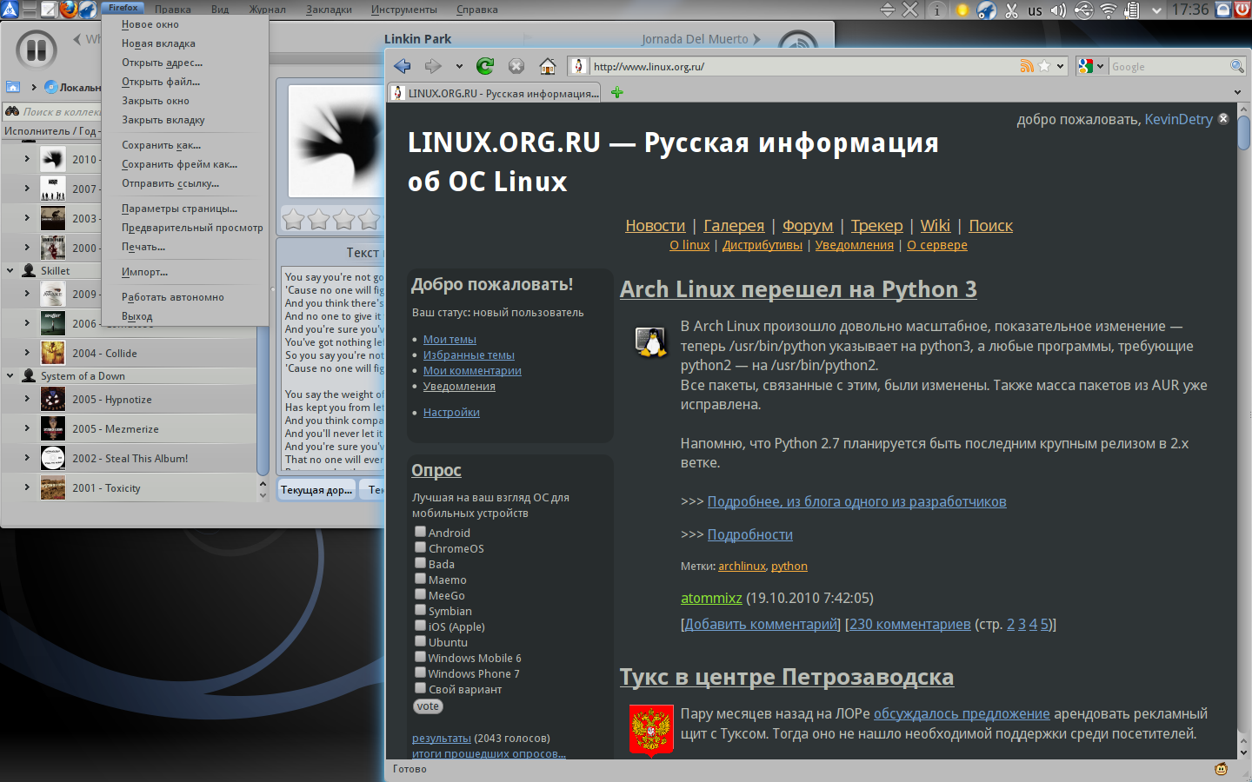1252x782 pixels.
Task: Open the 'Форум' link
Action: (807, 226)
